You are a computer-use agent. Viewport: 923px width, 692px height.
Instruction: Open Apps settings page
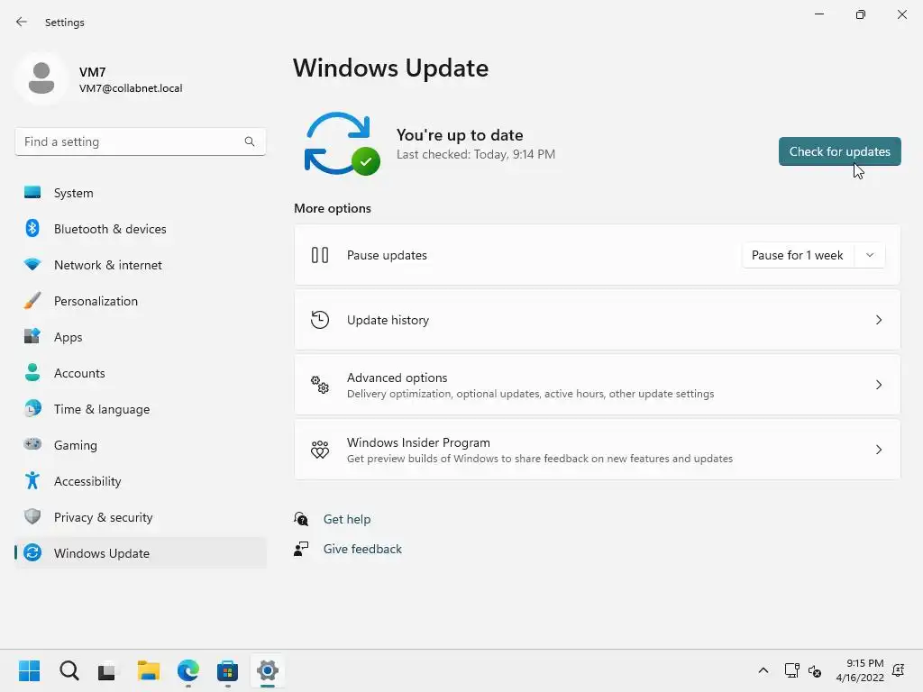(x=141, y=337)
